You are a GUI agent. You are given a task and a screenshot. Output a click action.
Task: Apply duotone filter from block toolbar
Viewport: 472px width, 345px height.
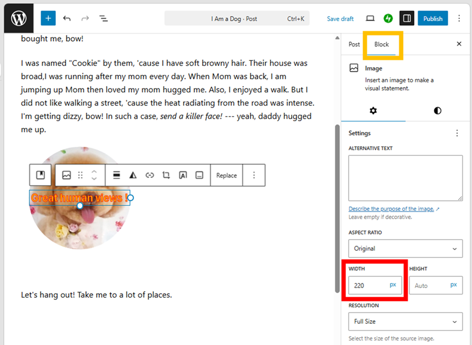click(x=133, y=175)
